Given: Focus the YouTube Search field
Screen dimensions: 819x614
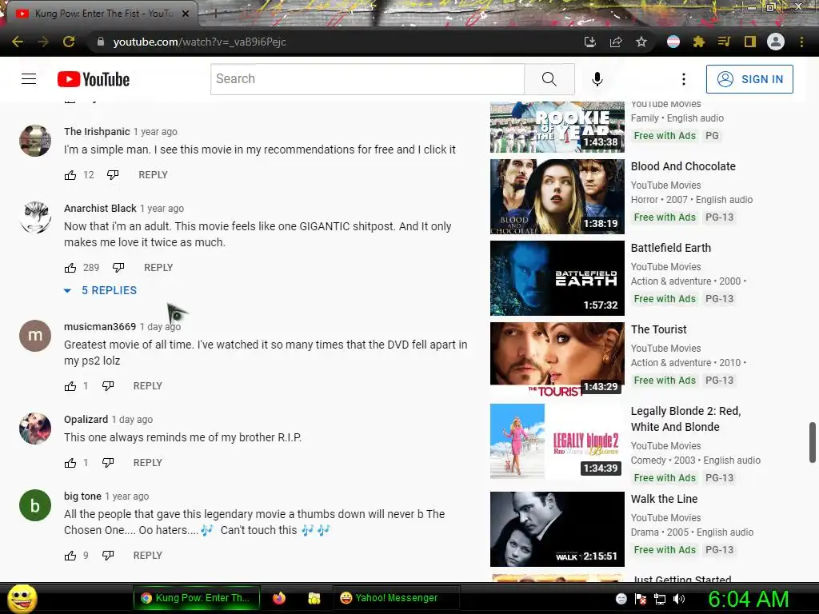Looking at the screenshot, I should coord(368,79).
